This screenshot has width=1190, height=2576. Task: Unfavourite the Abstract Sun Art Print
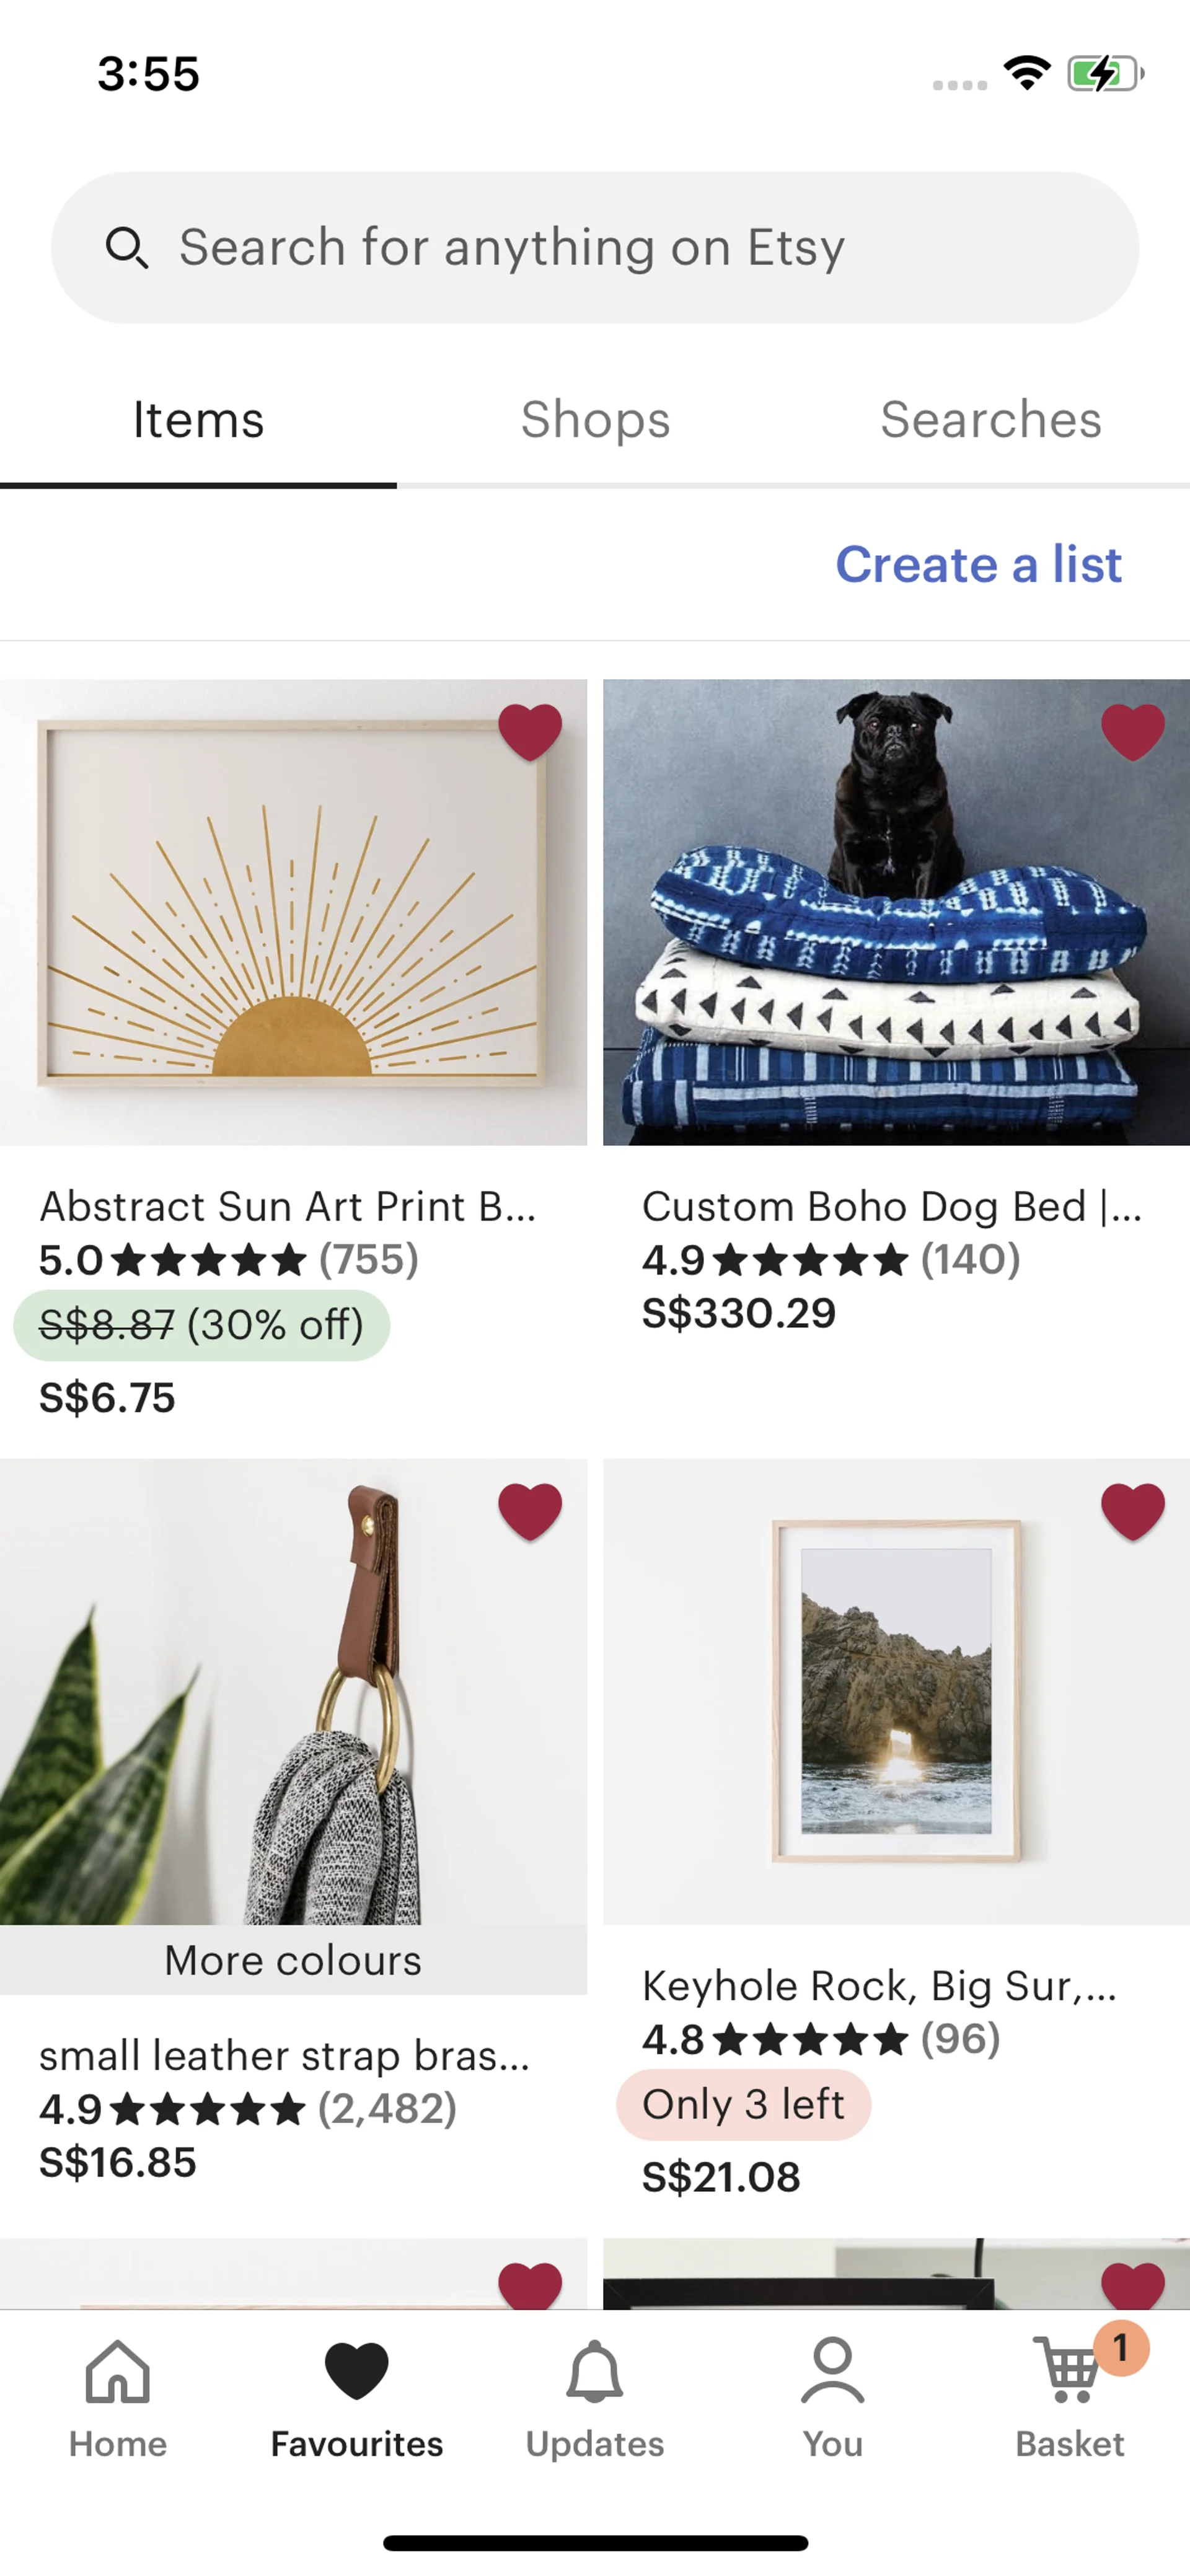pos(530,732)
